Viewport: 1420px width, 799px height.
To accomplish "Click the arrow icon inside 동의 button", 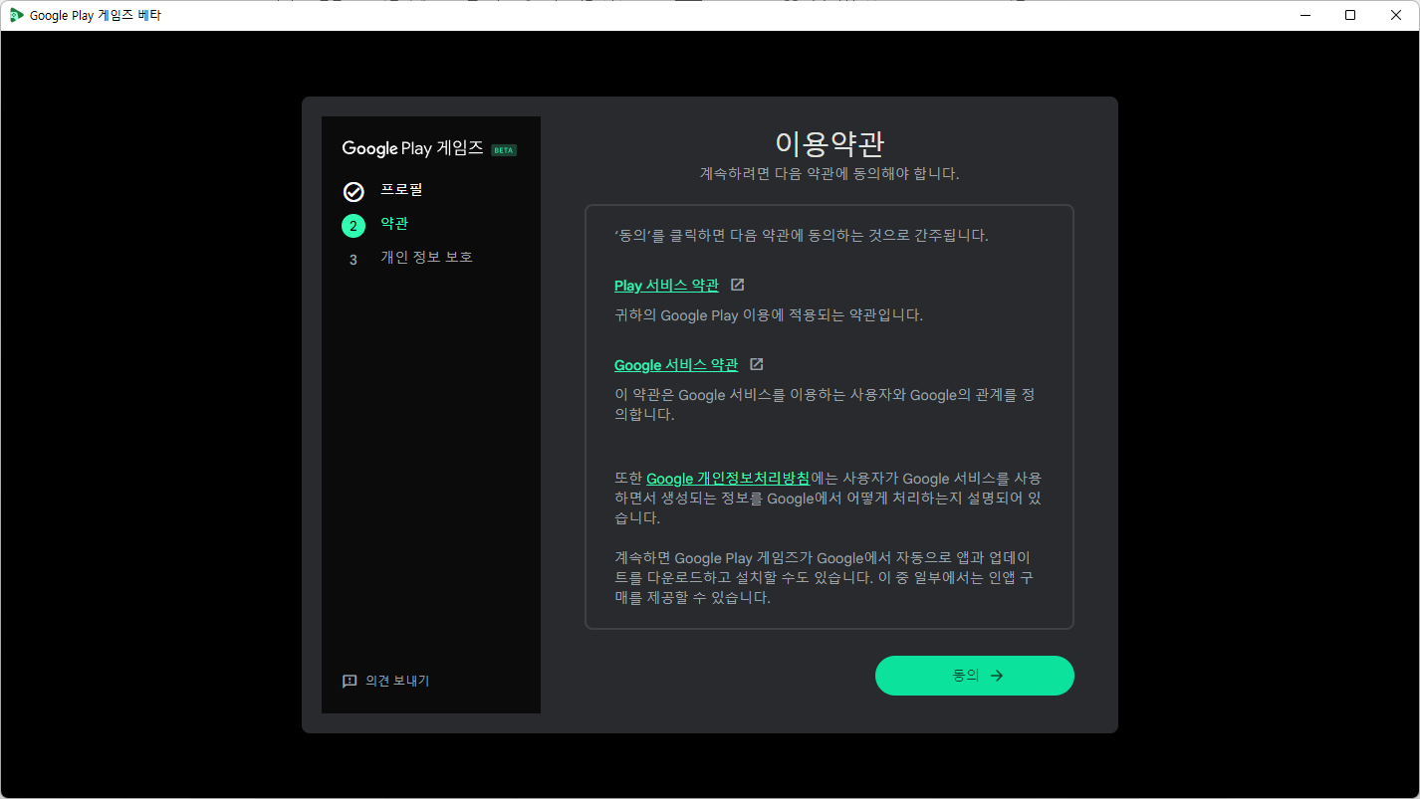I will click(997, 676).
